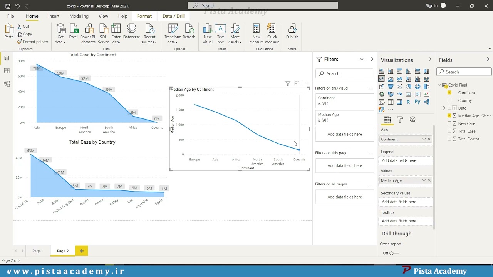Click the Save icon in title bar
Image resolution: width=493 pixels, height=277 pixels.
pos(8,6)
